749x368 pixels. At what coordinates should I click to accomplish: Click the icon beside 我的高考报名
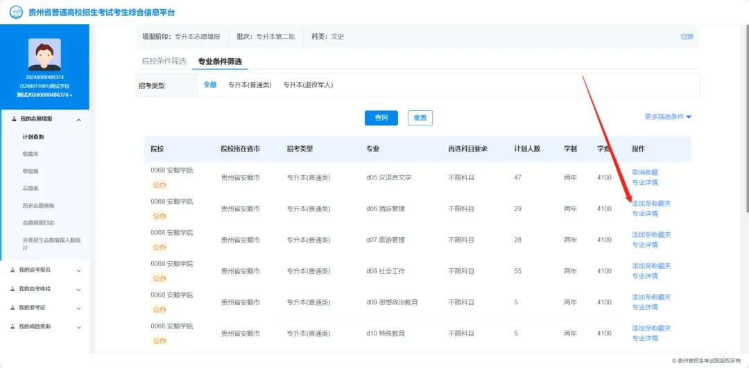click(x=12, y=270)
